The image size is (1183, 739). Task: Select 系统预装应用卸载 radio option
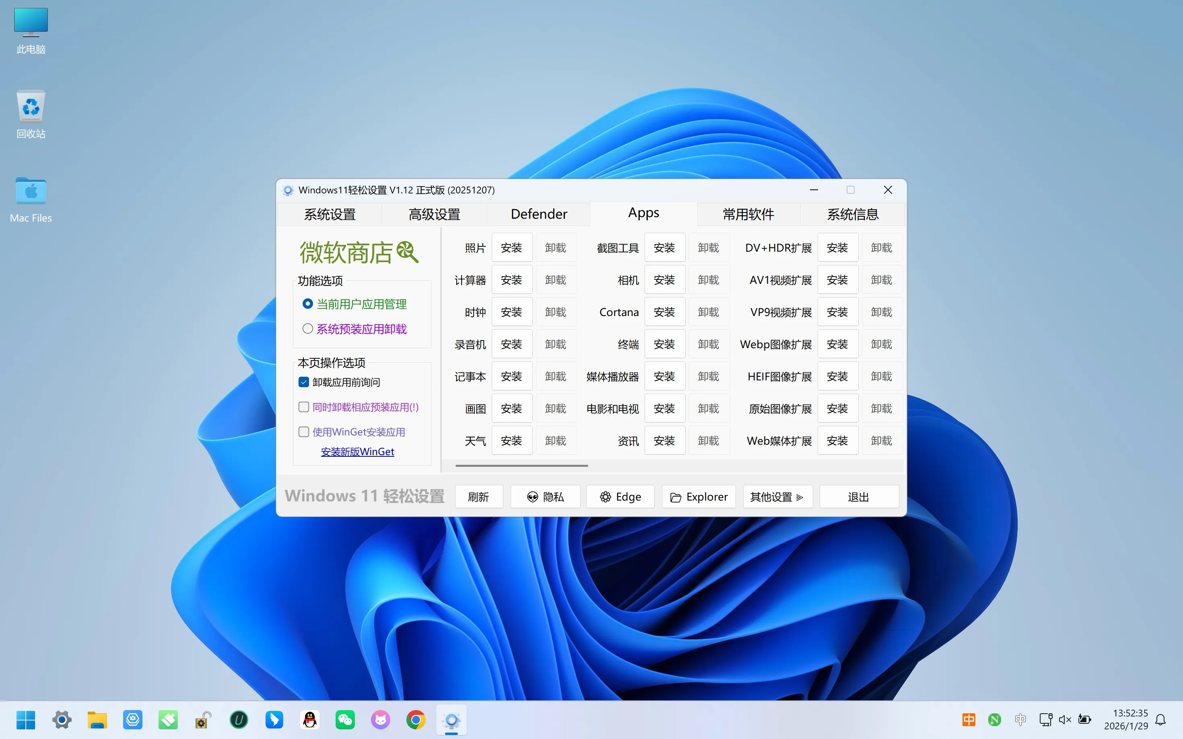click(x=307, y=328)
